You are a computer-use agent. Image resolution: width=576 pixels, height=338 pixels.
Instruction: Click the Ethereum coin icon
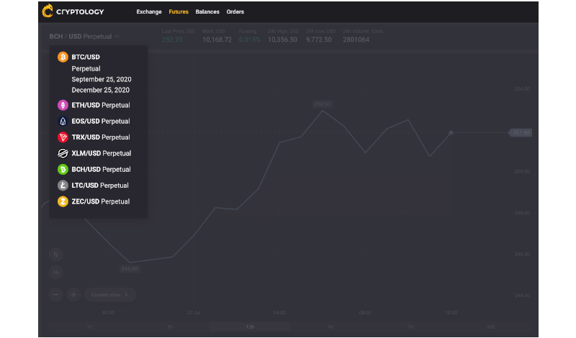pos(63,105)
